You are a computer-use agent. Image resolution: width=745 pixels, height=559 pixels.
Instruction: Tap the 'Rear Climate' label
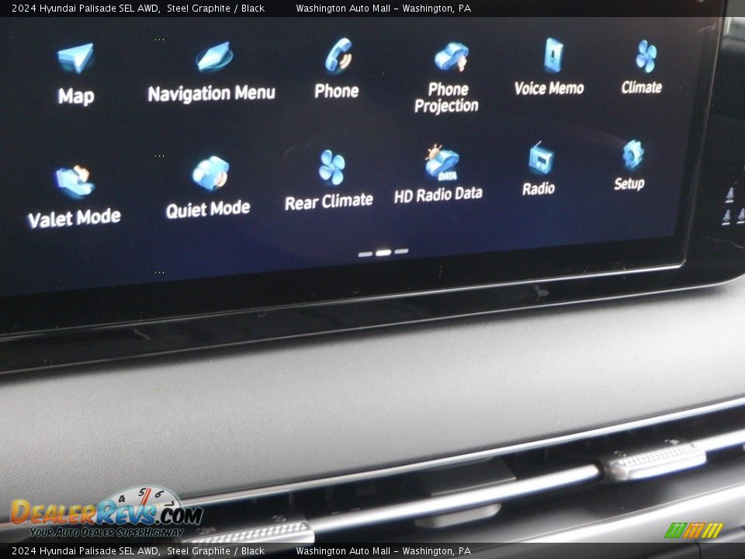coord(329,202)
